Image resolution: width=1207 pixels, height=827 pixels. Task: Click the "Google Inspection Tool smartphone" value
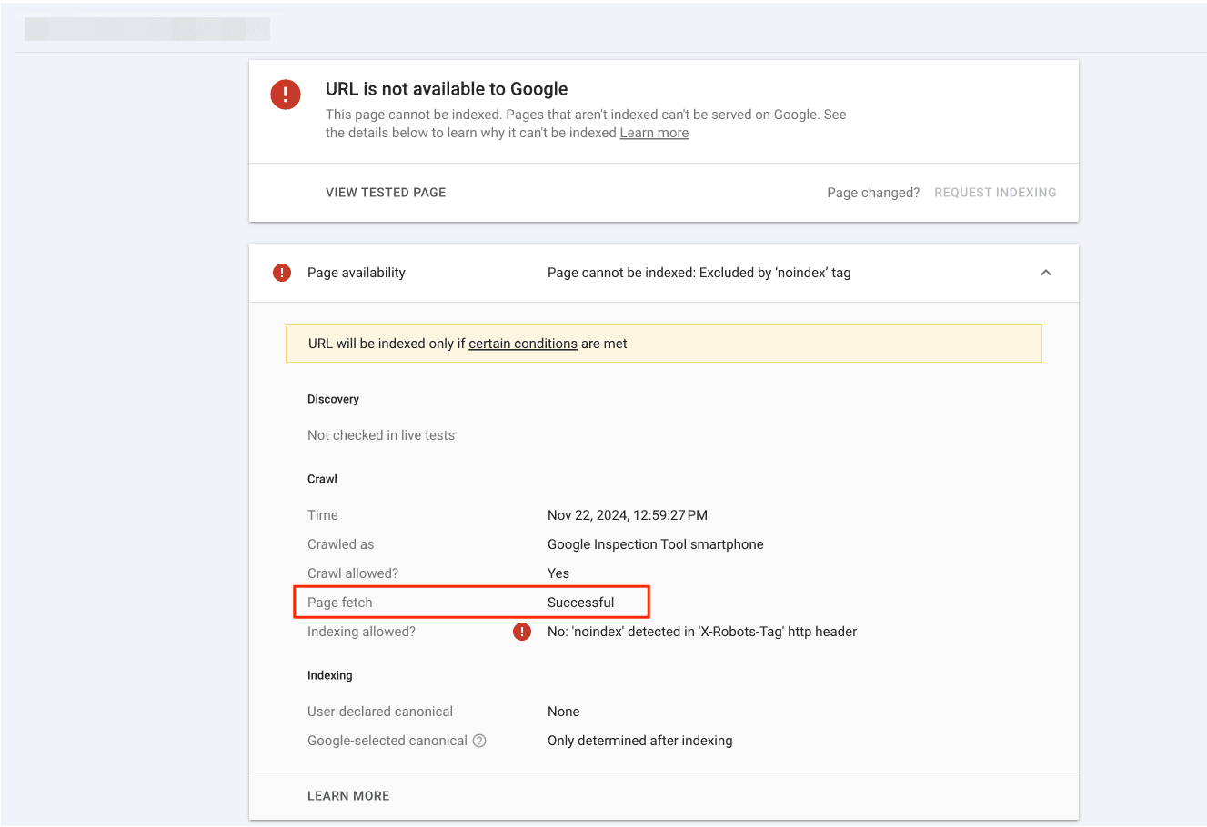coord(655,543)
